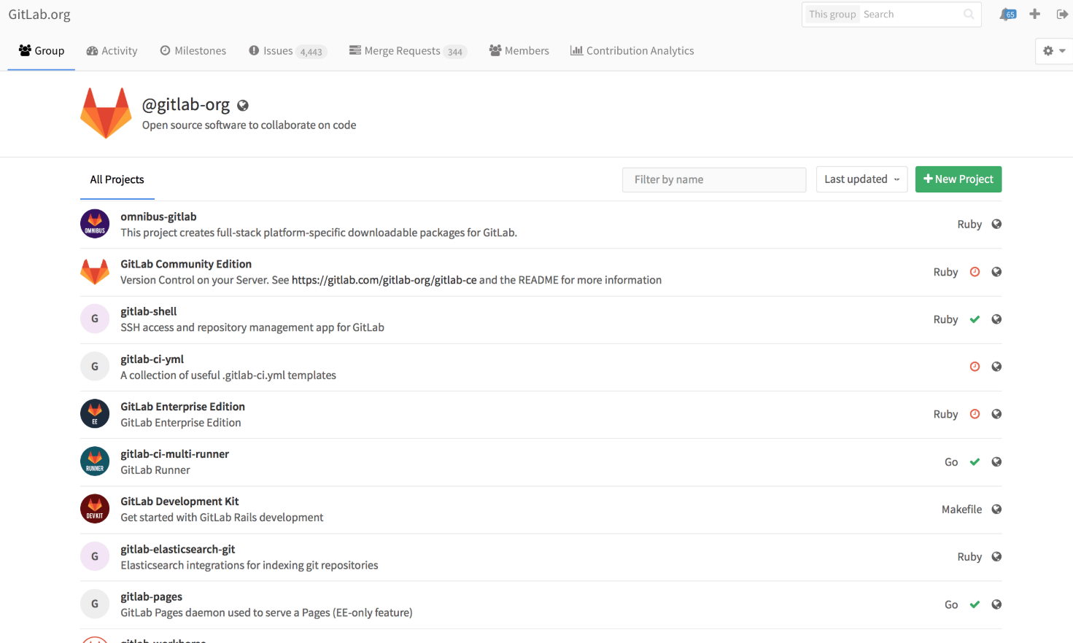Open the omnibus-gitlab project link

click(x=158, y=217)
